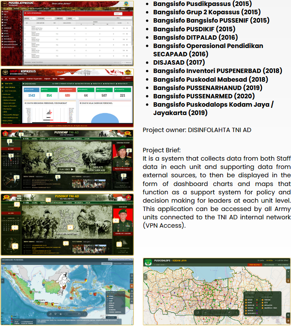Click the Garuda emblem in Kopassus header
The image size is (291, 326).
pyautogui.click(x=128, y=72)
